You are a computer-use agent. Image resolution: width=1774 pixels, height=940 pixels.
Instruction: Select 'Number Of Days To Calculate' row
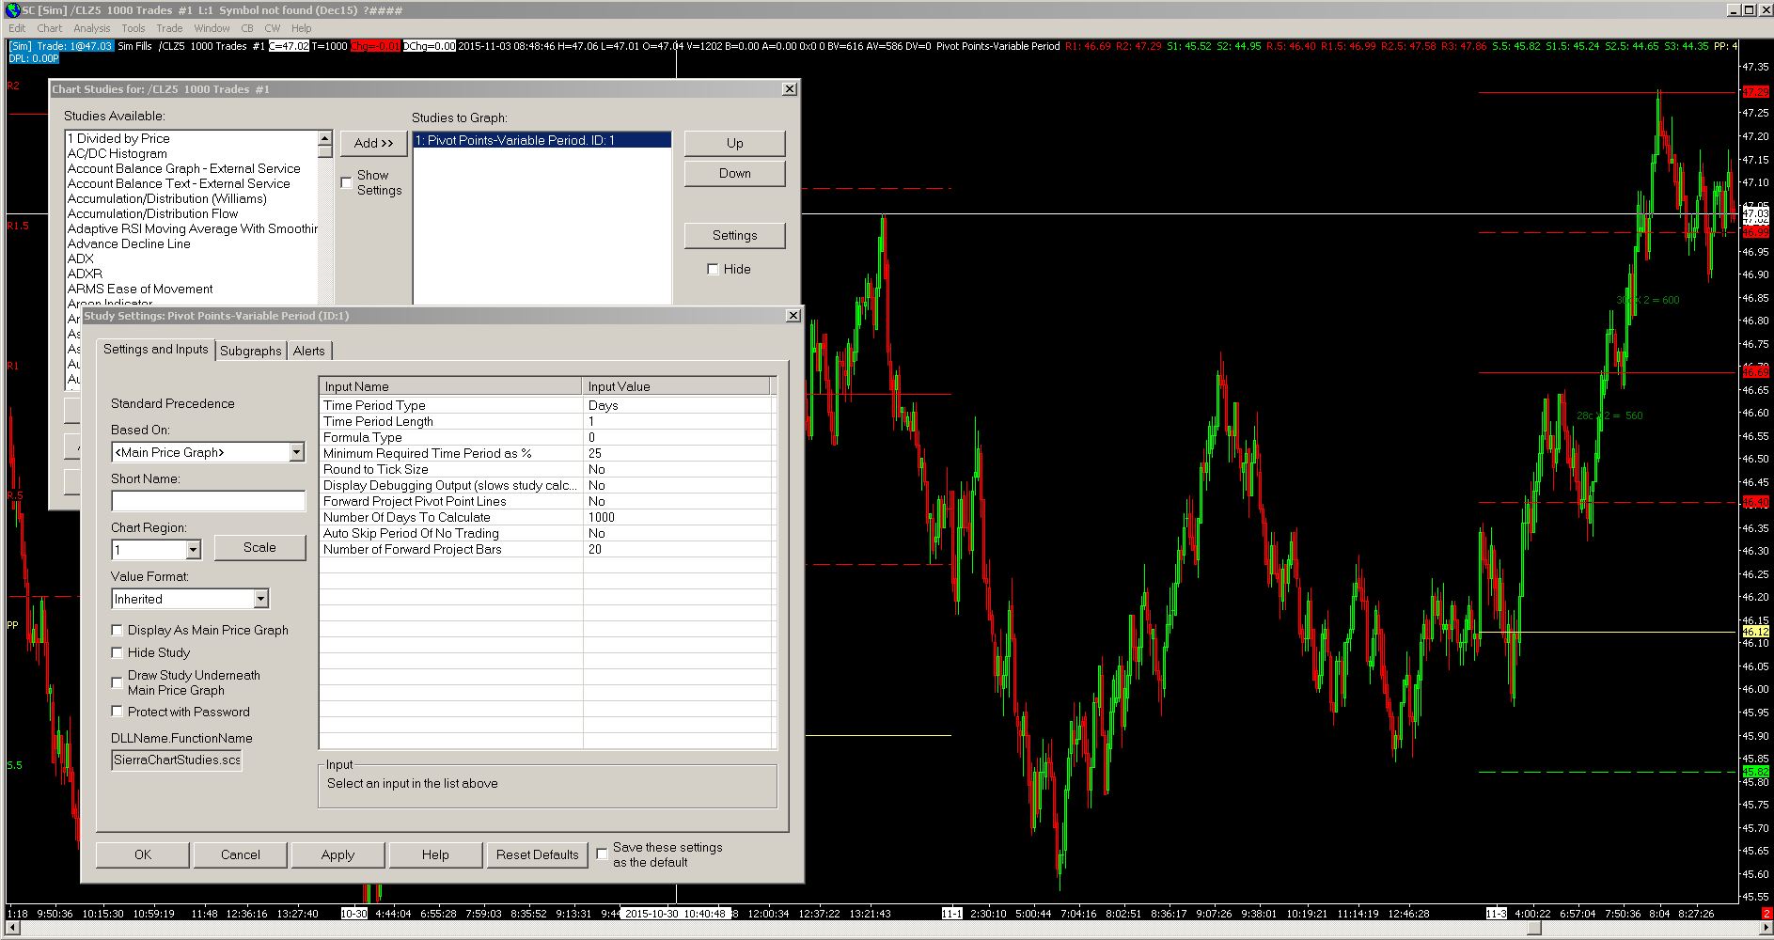tap(546, 517)
